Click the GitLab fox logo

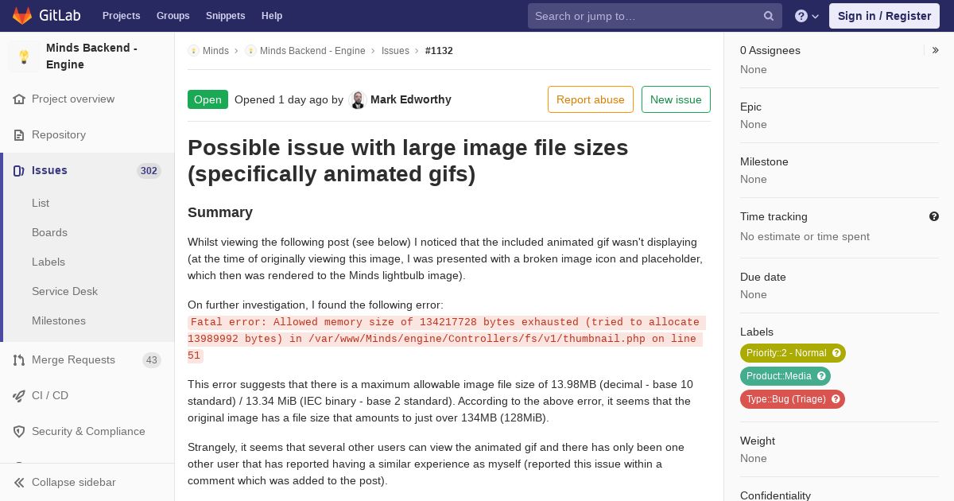[22, 15]
